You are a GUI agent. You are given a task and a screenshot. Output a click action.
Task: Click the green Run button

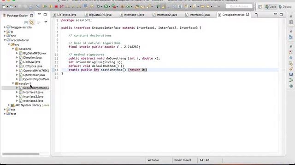point(106,6)
